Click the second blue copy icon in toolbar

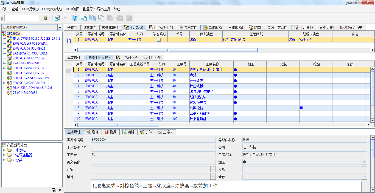pos(83,18)
